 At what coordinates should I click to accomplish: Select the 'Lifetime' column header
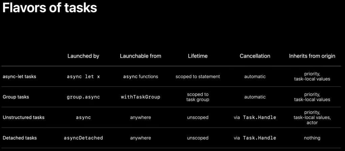(198, 56)
